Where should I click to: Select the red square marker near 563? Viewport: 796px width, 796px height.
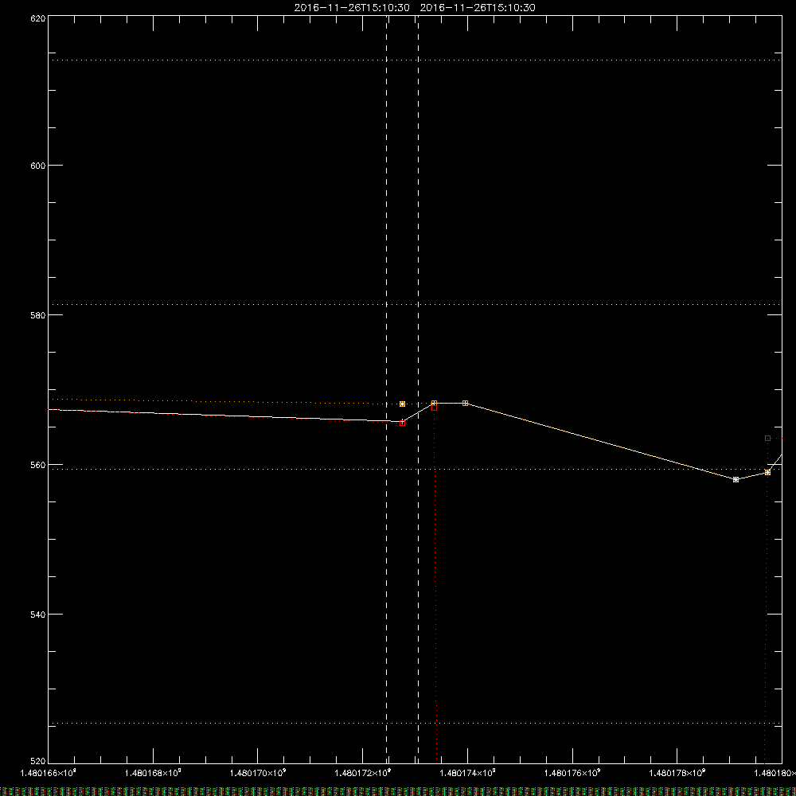click(767, 438)
